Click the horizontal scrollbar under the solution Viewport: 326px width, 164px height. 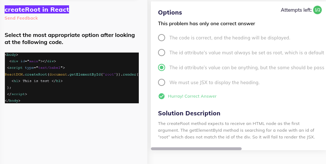tap(196, 149)
